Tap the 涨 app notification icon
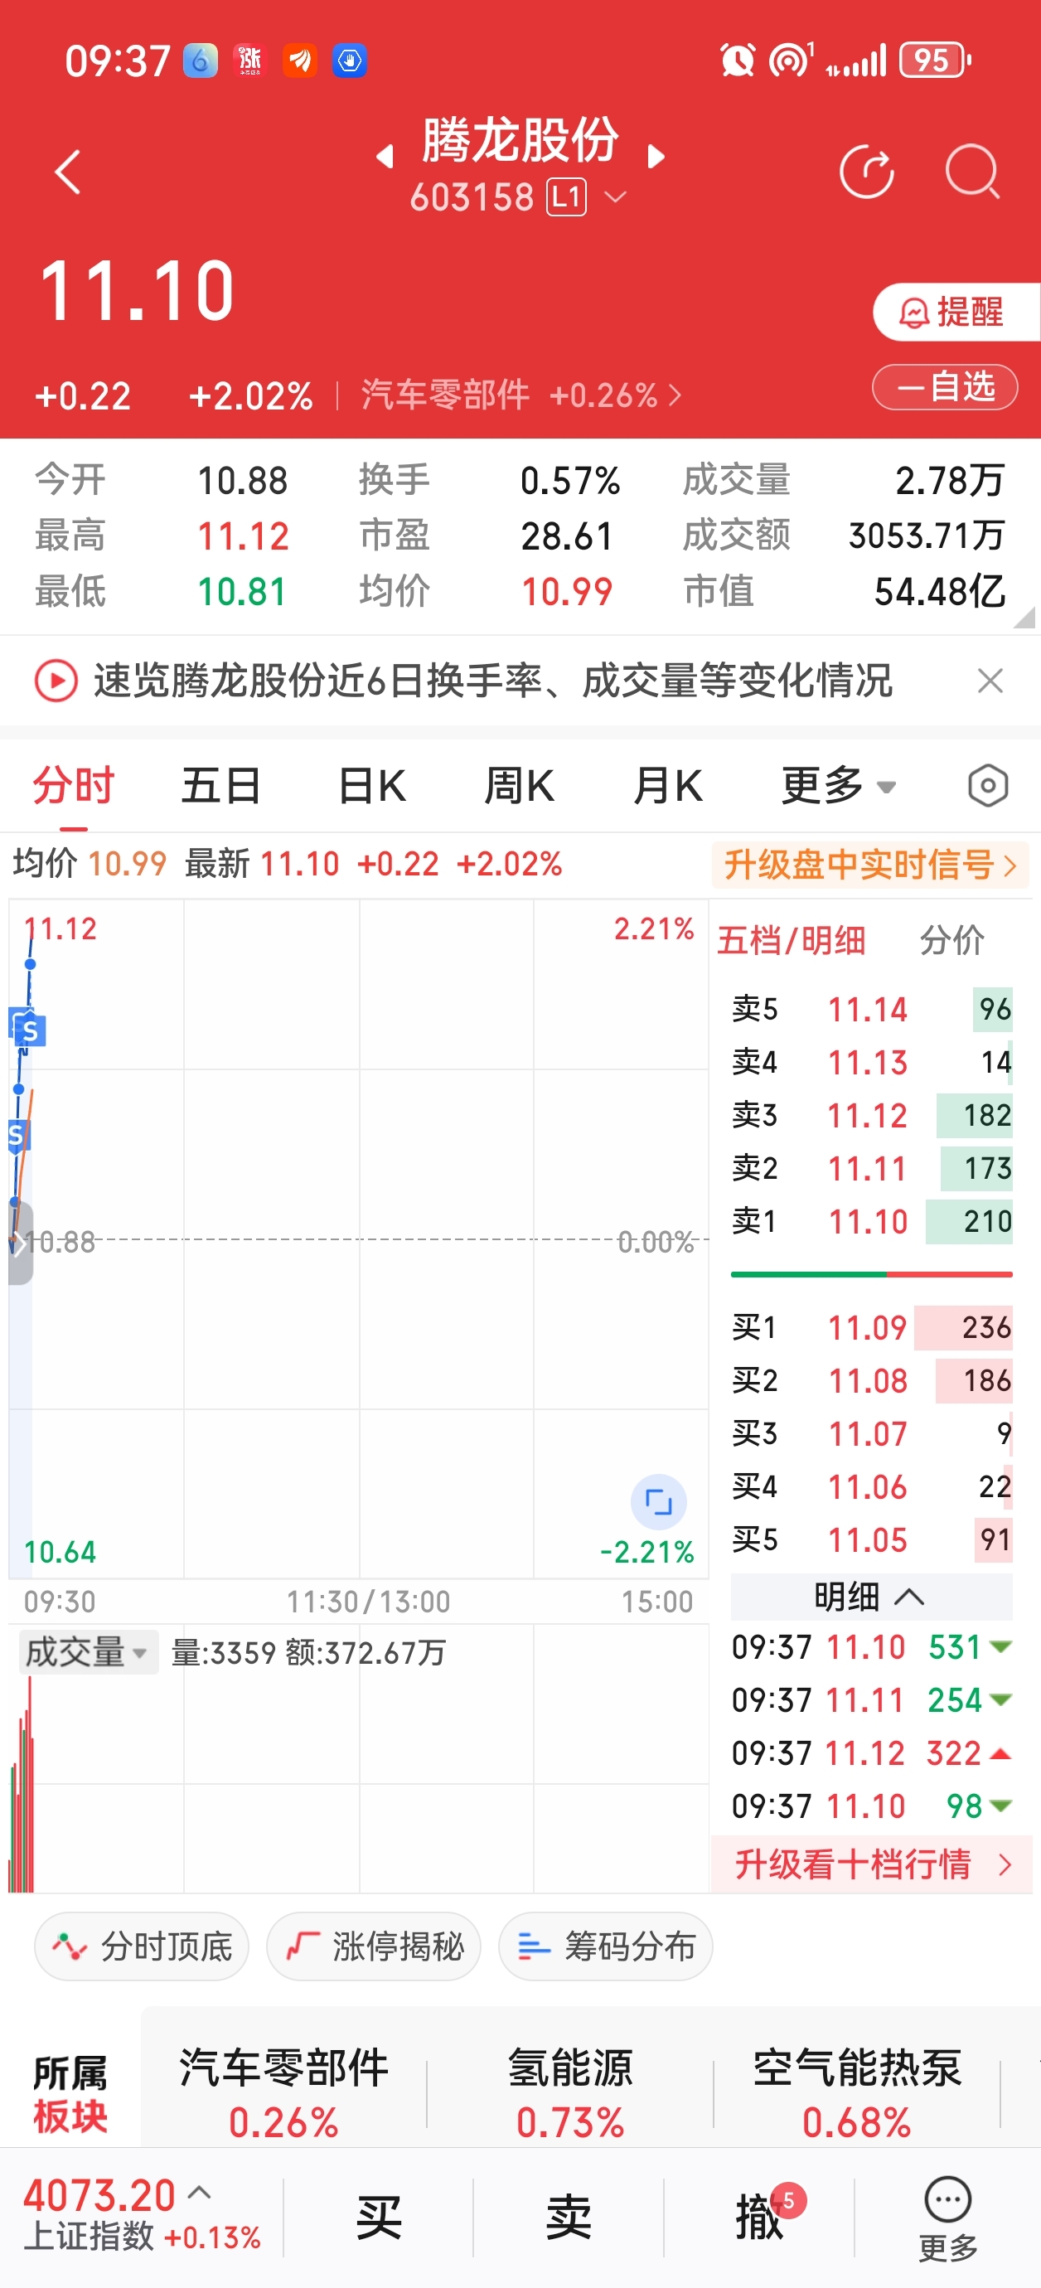 tap(249, 61)
